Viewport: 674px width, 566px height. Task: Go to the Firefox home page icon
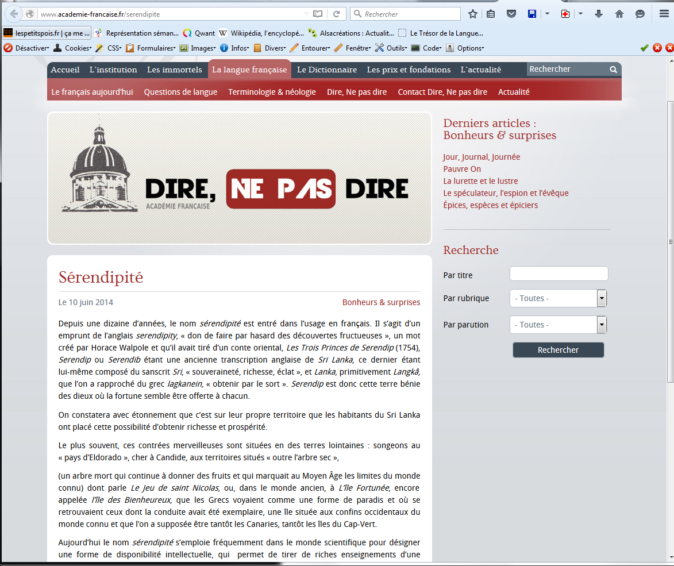pos(619,14)
